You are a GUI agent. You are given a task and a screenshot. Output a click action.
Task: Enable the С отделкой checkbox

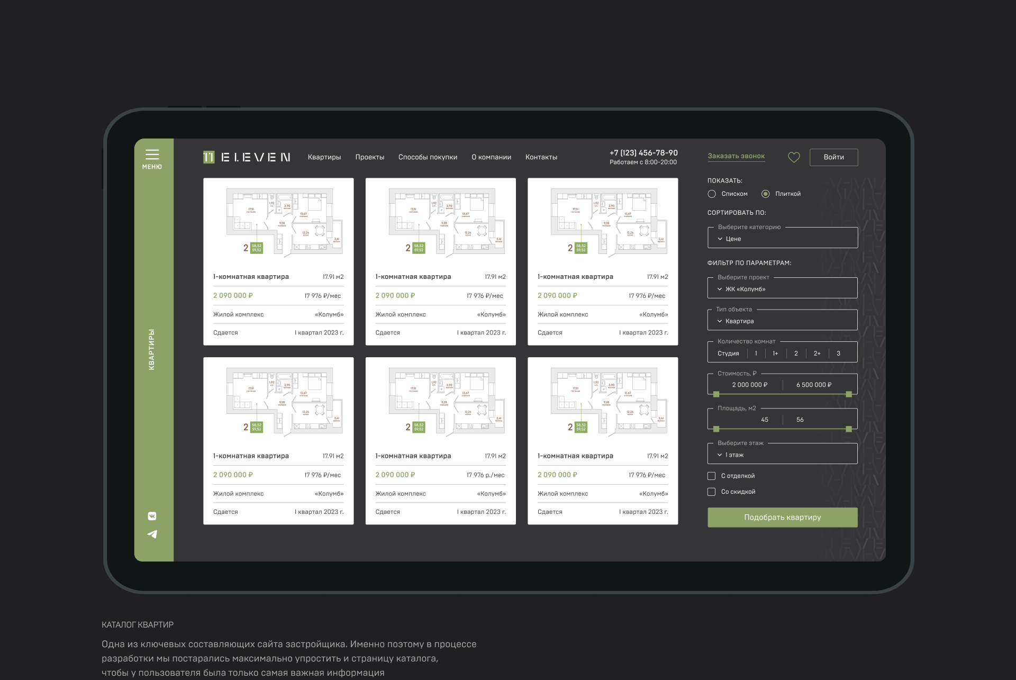point(712,476)
